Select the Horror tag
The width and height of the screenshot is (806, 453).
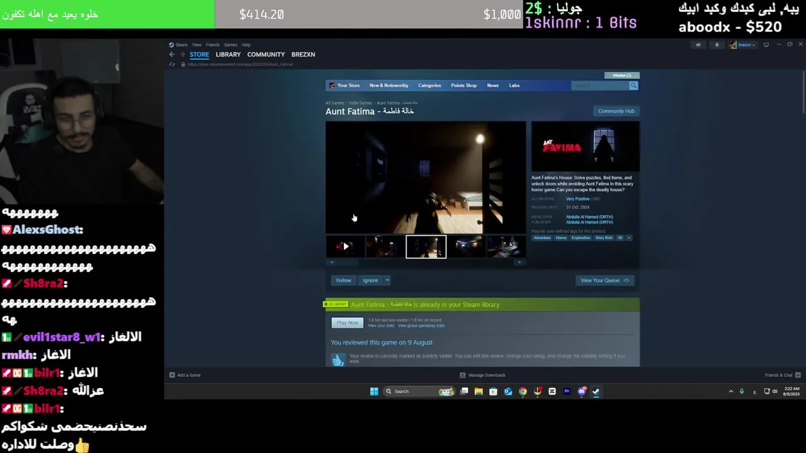point(561,238)
